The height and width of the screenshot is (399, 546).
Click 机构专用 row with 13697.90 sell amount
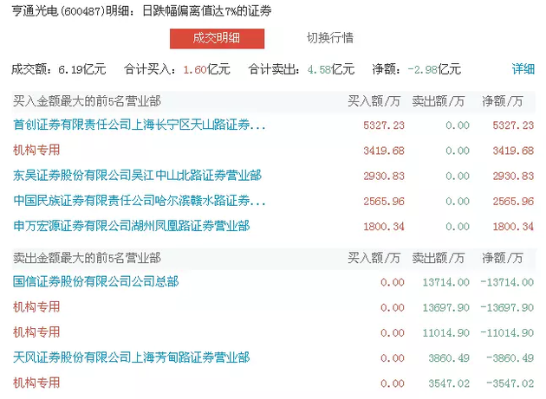36,306
